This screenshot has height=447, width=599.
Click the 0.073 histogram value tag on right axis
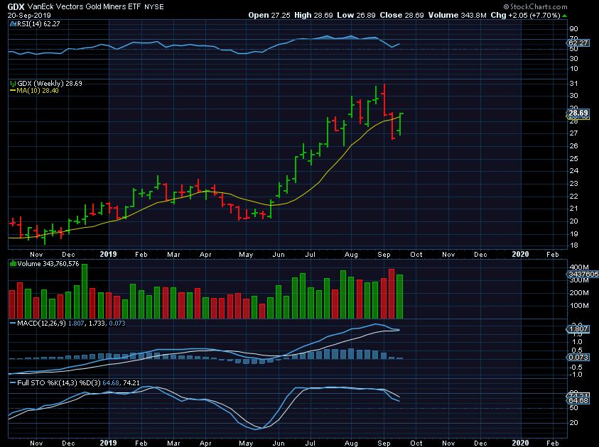tap(578, 358)
